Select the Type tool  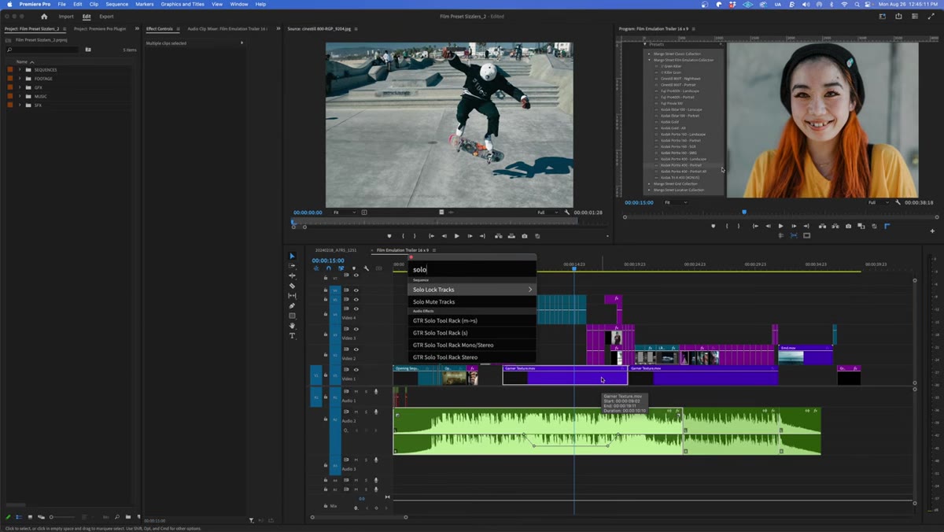click(292, 336)
